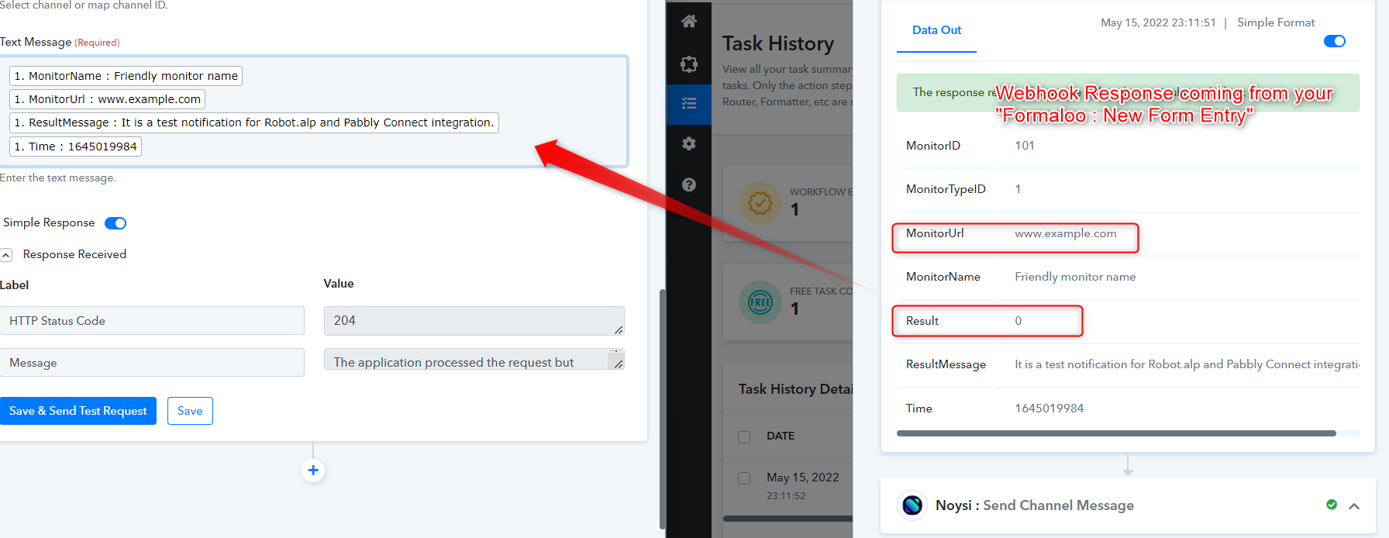
Task: Click the Task History heading
Action: click(778, 44)
